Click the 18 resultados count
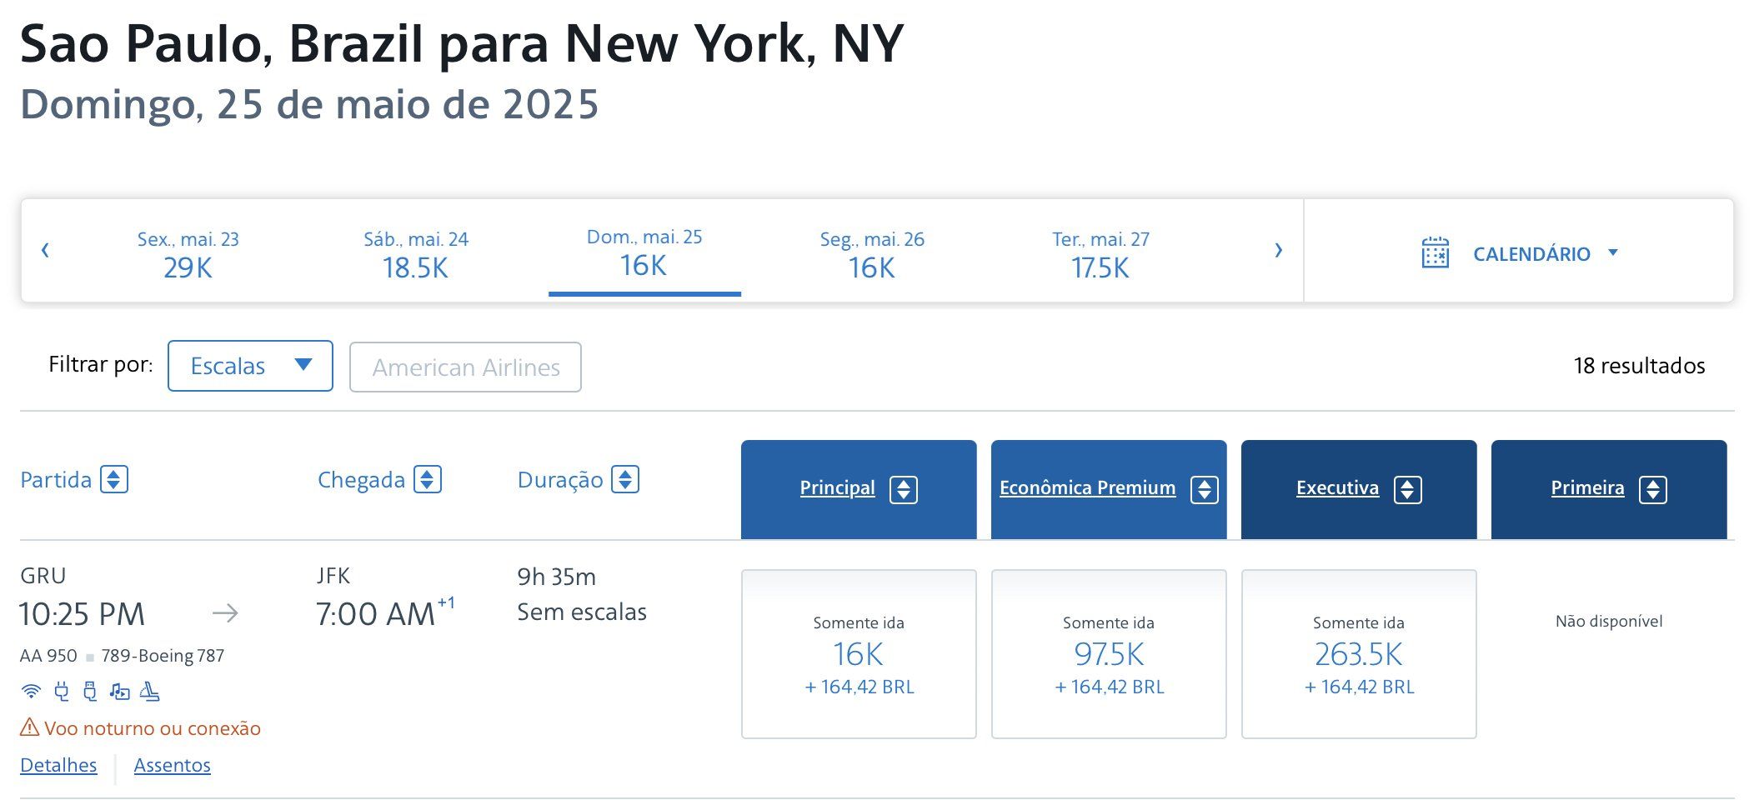The image size is (1754, 810). tap(1639, 366)
